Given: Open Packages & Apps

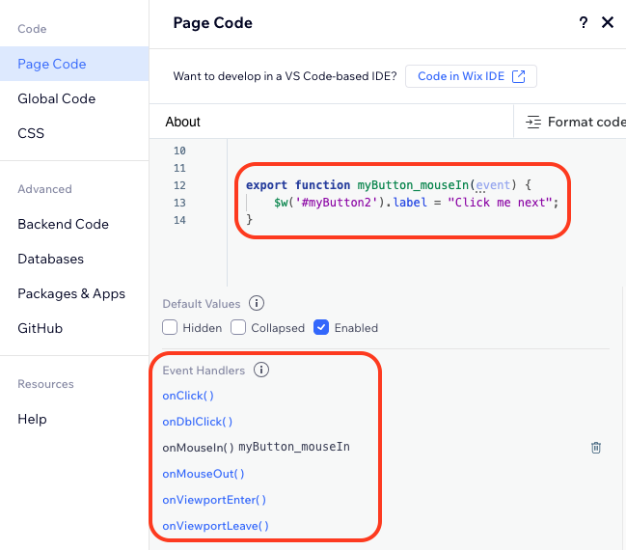Looking at the screenshot, I should coord(71,293).
